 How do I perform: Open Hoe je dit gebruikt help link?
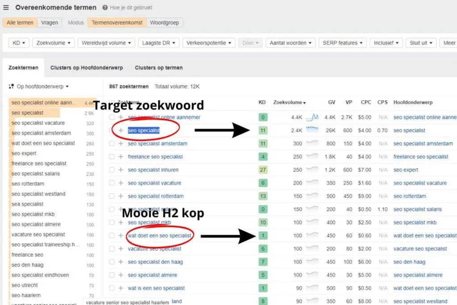pos(131,8)
